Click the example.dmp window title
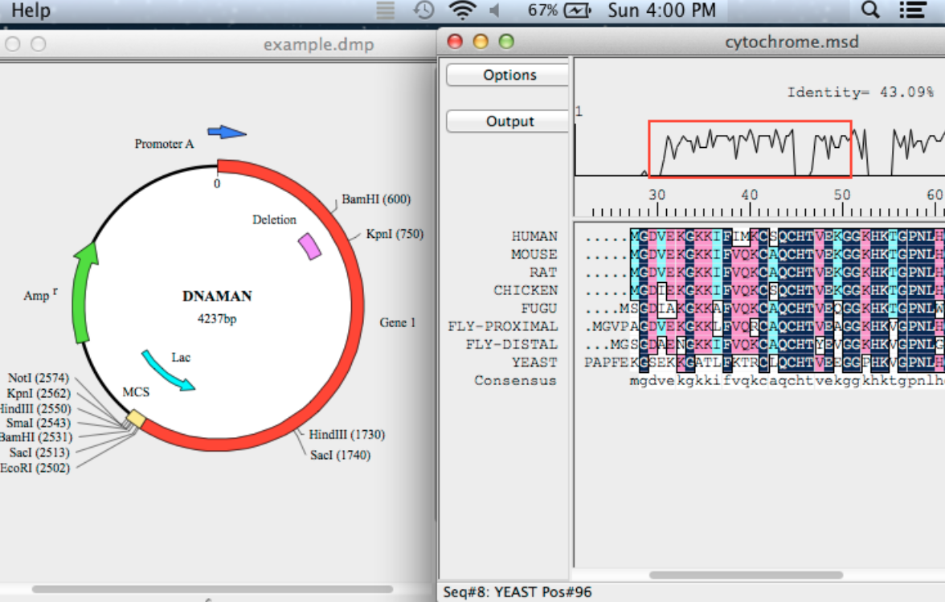This screenshot has height=602, width=945. pos(318,44)
